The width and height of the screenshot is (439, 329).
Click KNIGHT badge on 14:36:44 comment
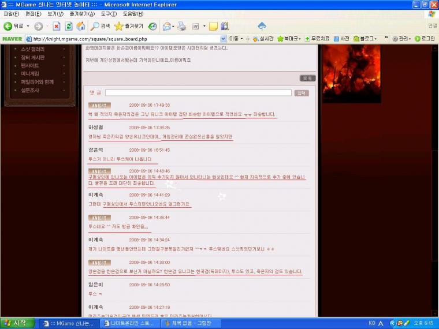tap(99, 218)
